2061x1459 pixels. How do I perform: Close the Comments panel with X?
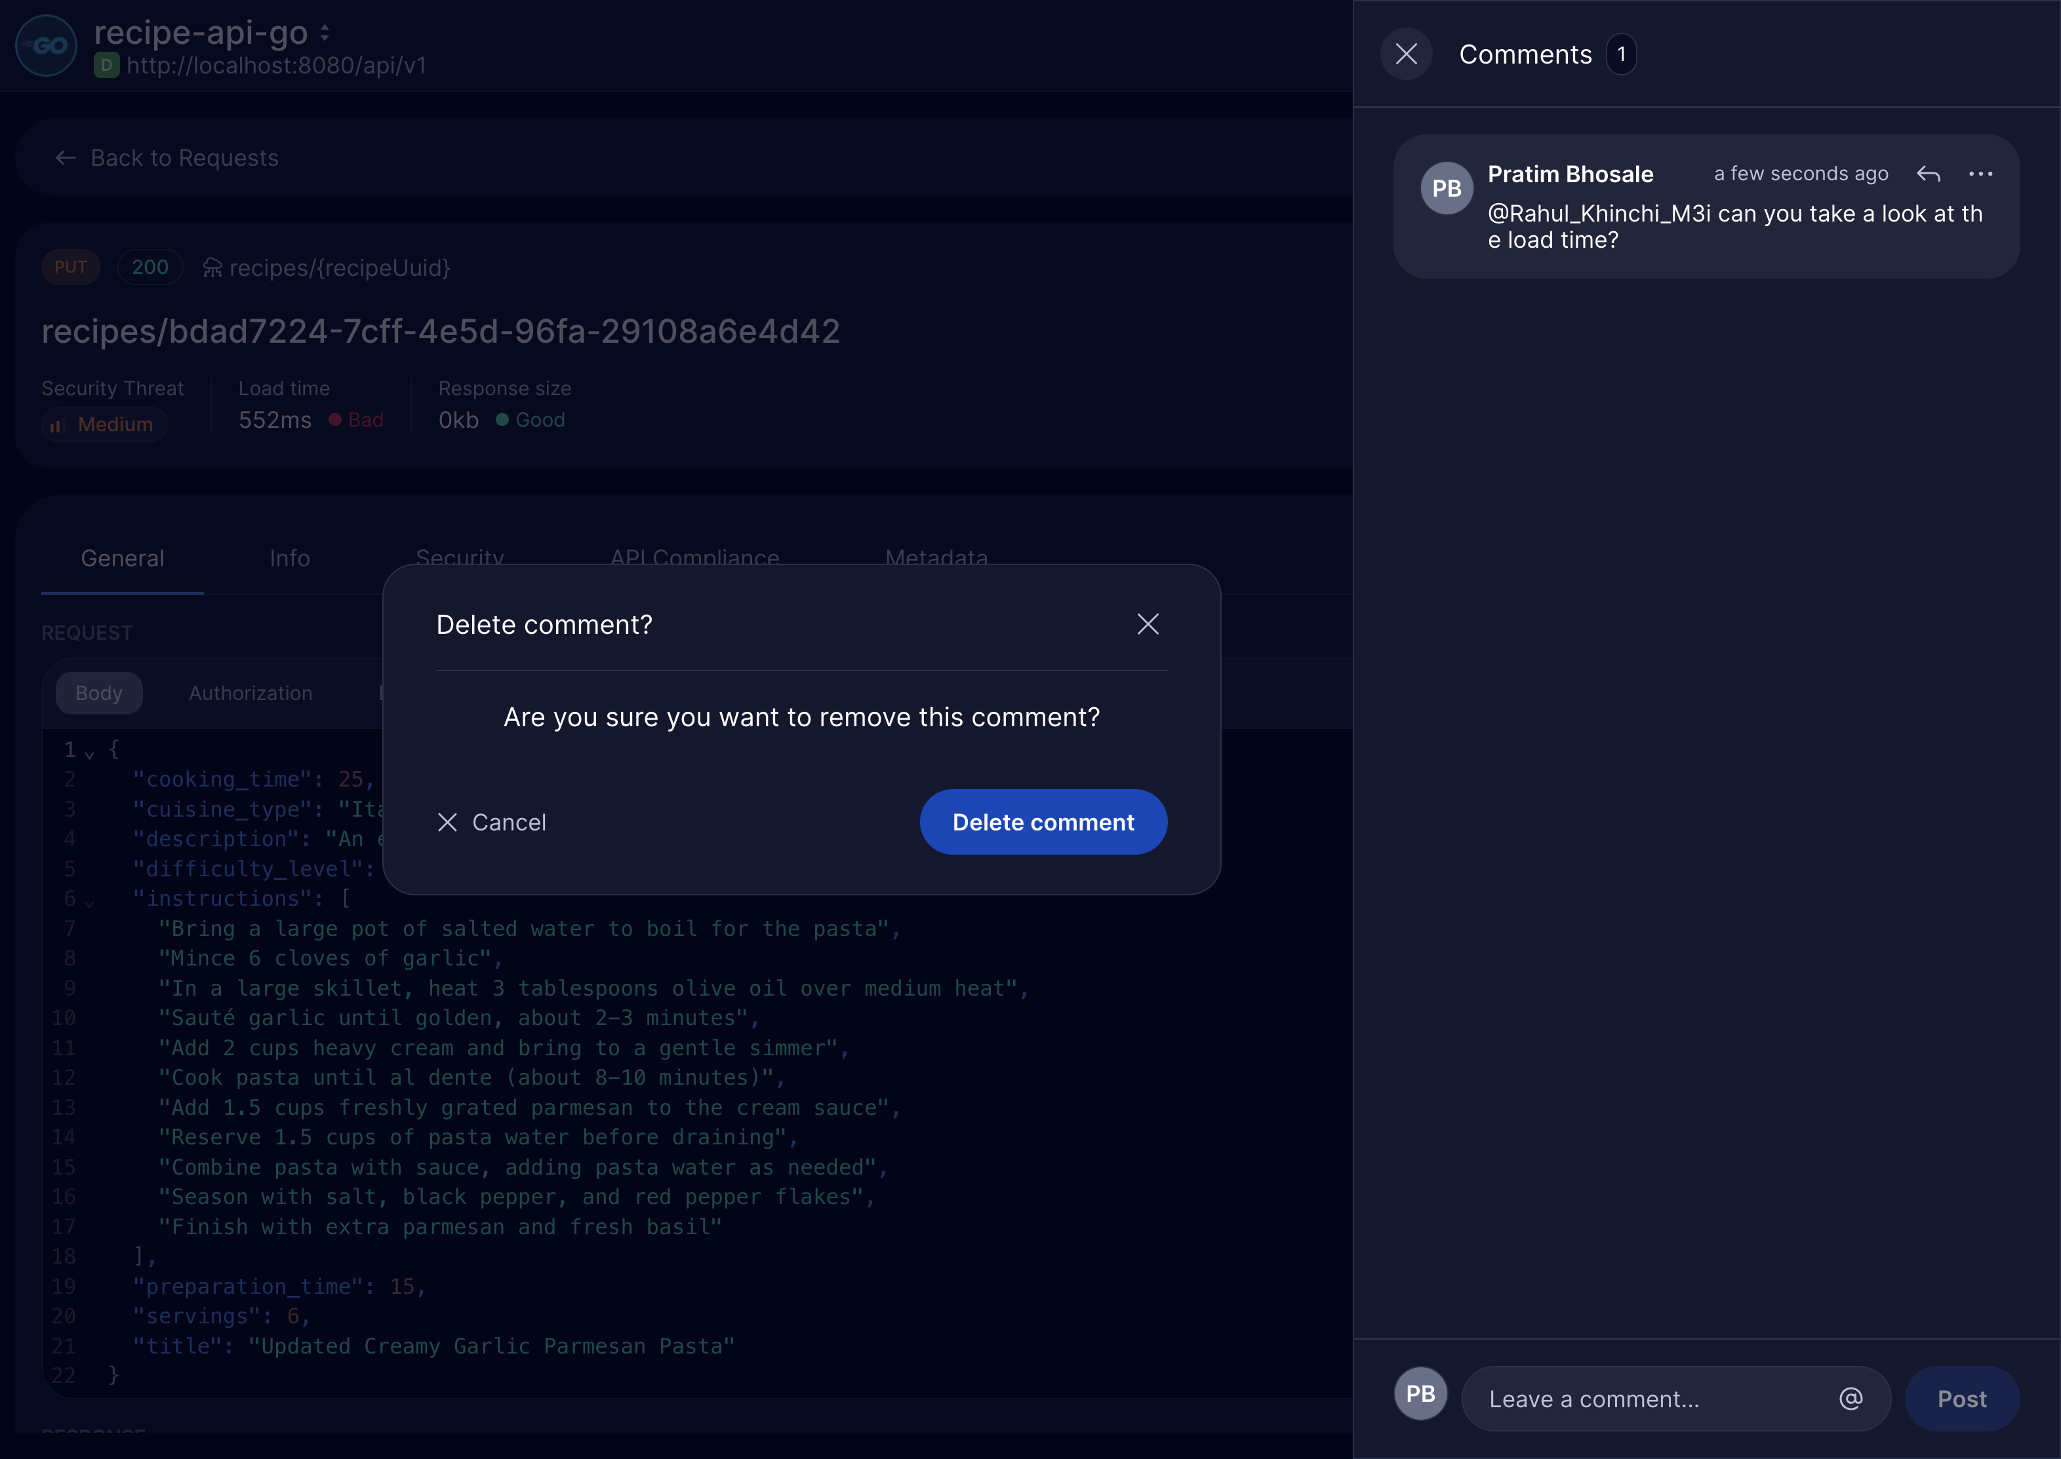[1406, 54]
